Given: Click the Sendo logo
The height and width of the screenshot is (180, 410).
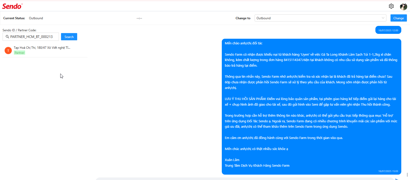Looking at the screenshot, I should coord(12,6).
